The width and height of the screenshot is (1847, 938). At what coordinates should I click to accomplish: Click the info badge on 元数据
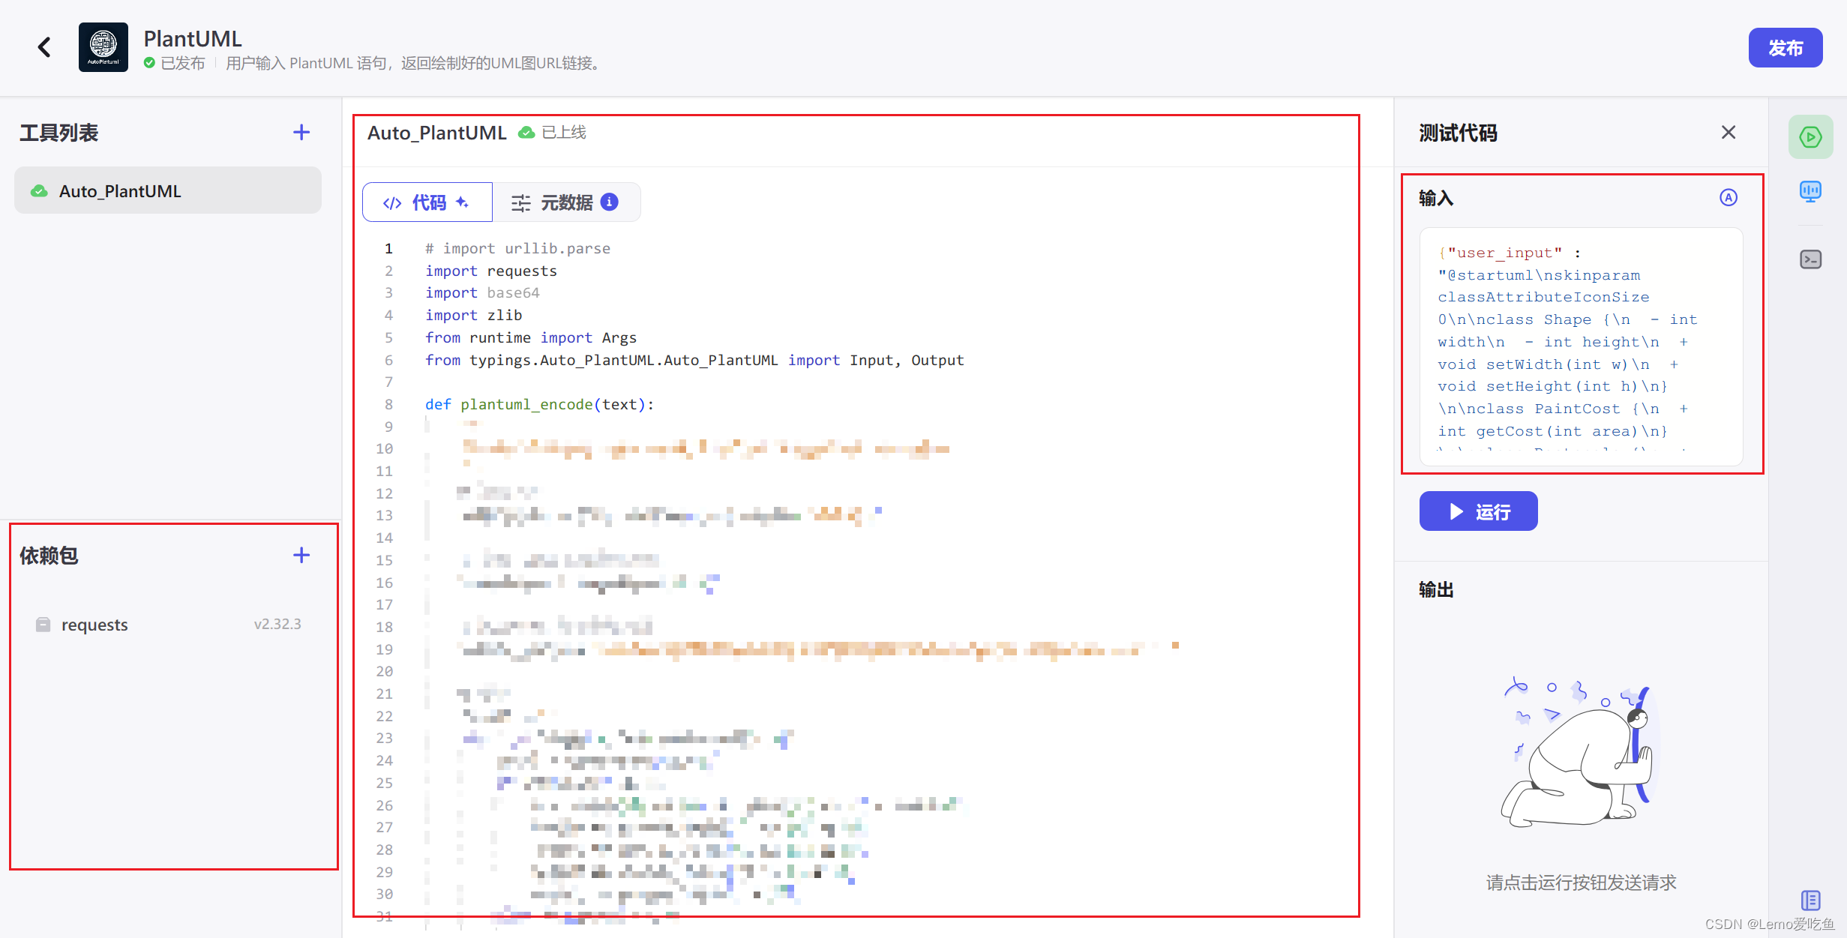click(x=610, y=202)
